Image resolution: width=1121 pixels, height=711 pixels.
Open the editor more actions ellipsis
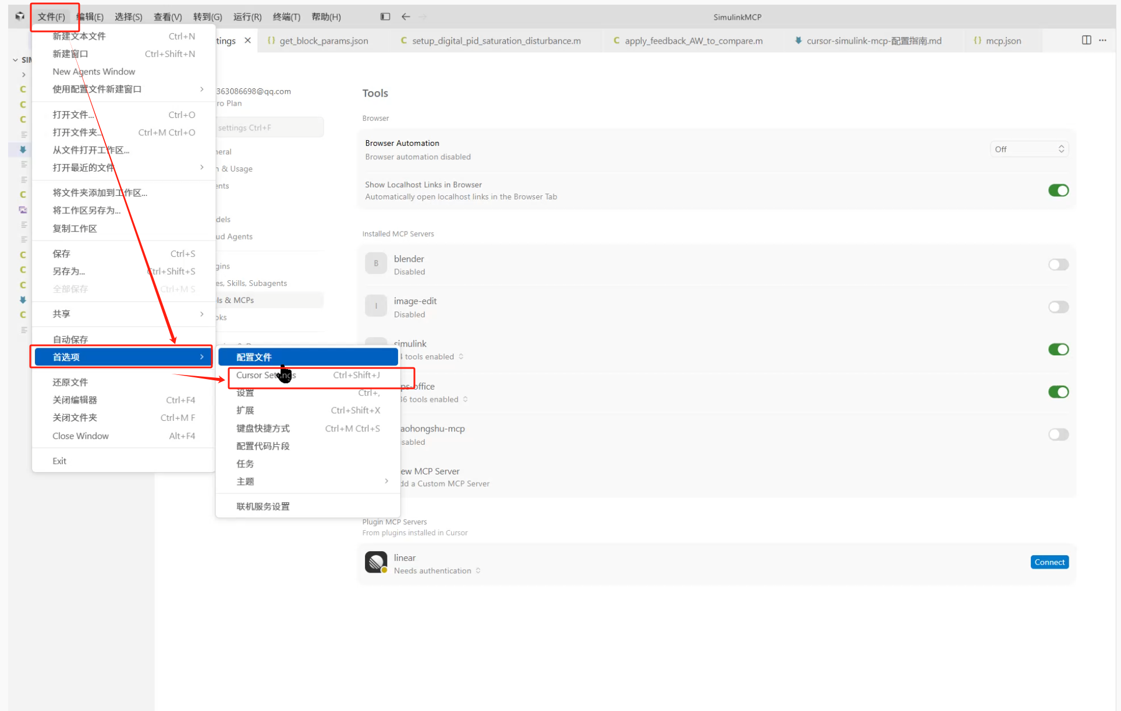point(1103,40)
